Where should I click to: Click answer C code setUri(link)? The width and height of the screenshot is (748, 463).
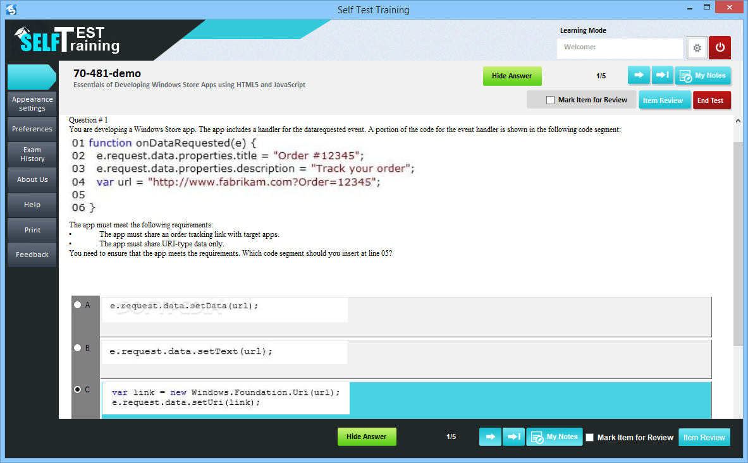(226, 398)
